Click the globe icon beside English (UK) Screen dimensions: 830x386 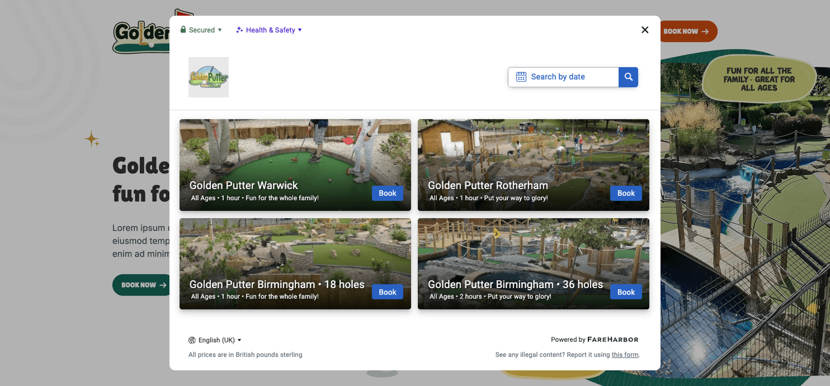coord(192,340)
